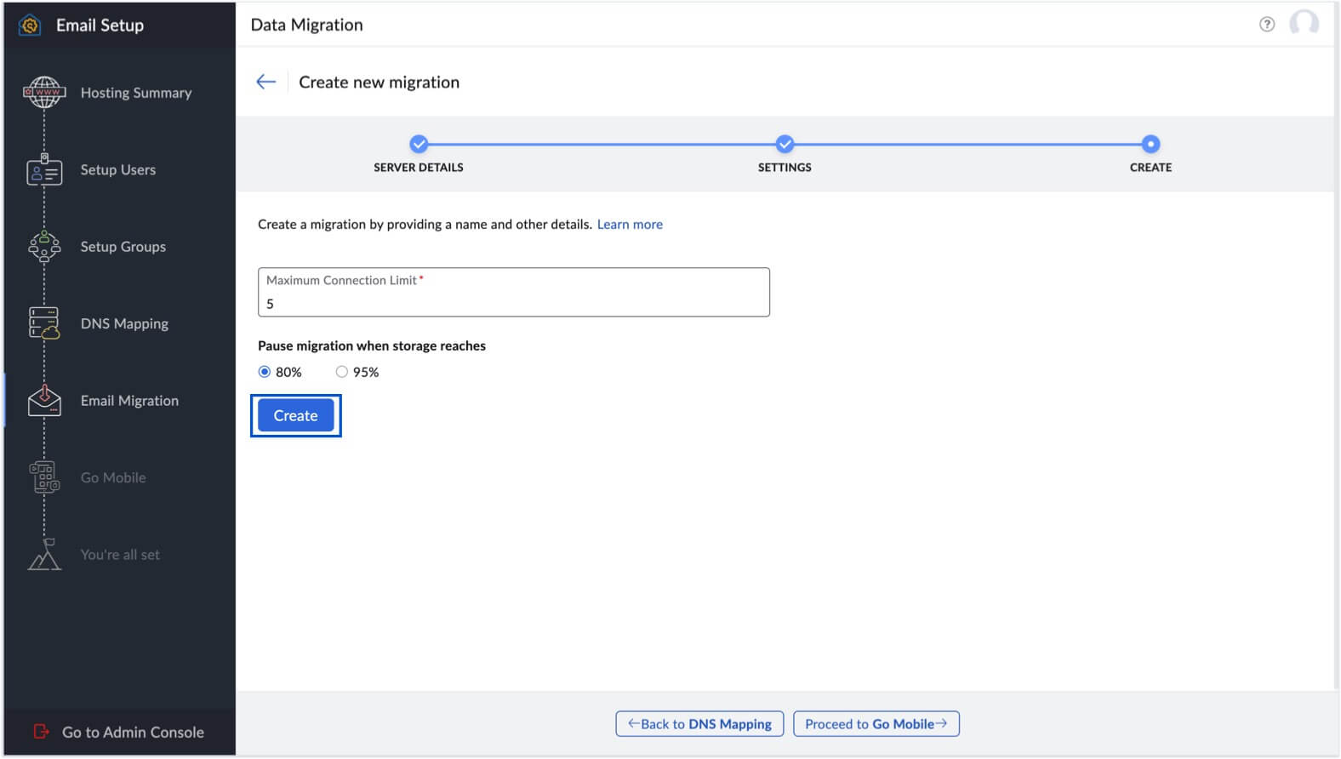Click the DNS Mapping server icon
1341x759 pixels.
[x=44, y=323]
